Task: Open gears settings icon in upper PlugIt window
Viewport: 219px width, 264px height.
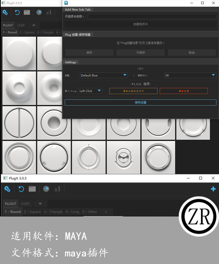Action: 5,12
